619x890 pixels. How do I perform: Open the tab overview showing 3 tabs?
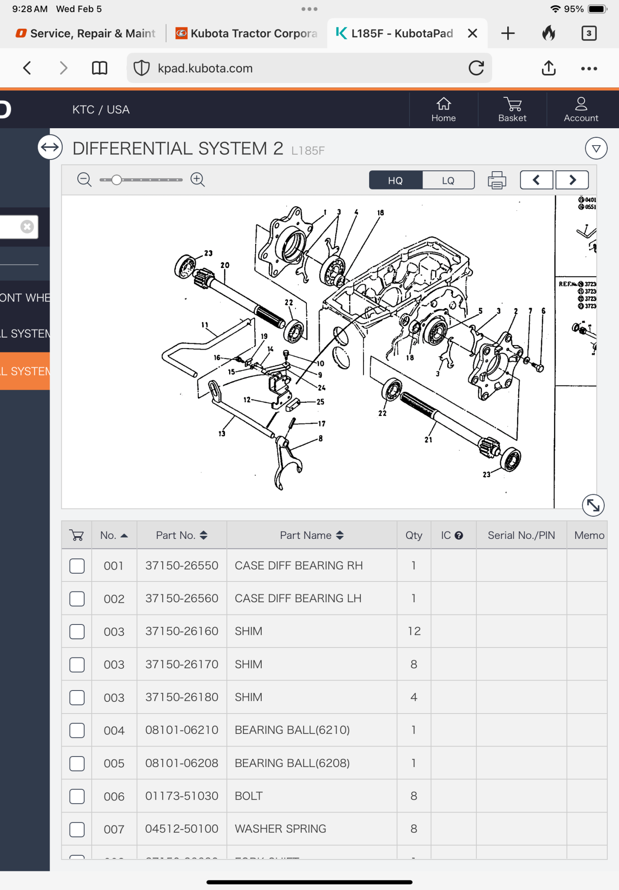click(x=589, y=33)
